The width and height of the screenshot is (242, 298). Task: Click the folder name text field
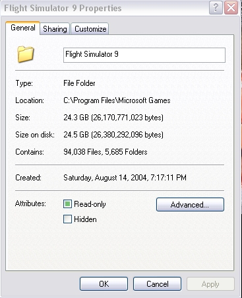(x=144, y=55)
